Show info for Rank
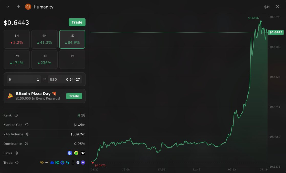The height and width of the screenshot is (173, 286). pos(16,115)
